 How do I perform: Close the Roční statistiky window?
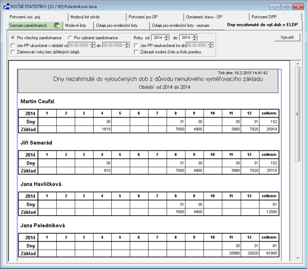(298, 7)
